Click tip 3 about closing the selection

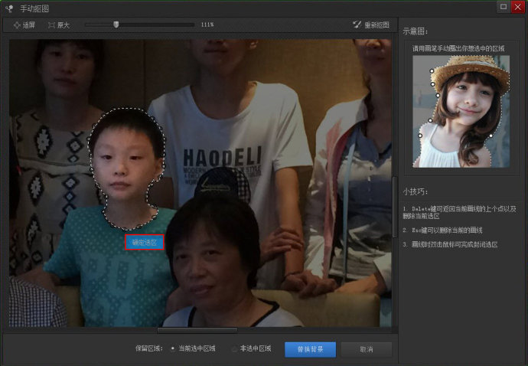coord(450,244)
